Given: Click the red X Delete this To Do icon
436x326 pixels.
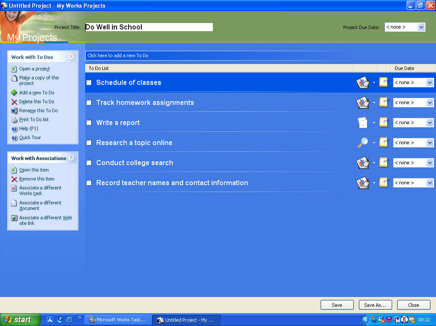Looking at the screenshot, I should tap(14, 102).
